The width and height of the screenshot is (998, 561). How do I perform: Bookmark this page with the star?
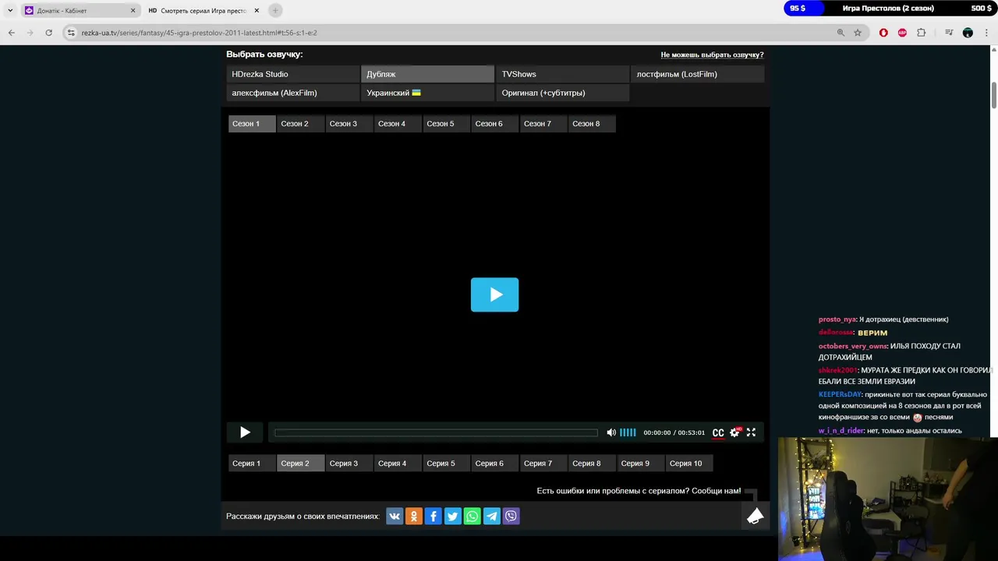click(858, 33)
